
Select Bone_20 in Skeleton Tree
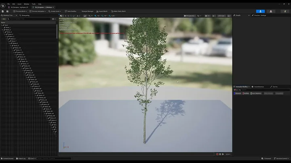pos(29,71)
